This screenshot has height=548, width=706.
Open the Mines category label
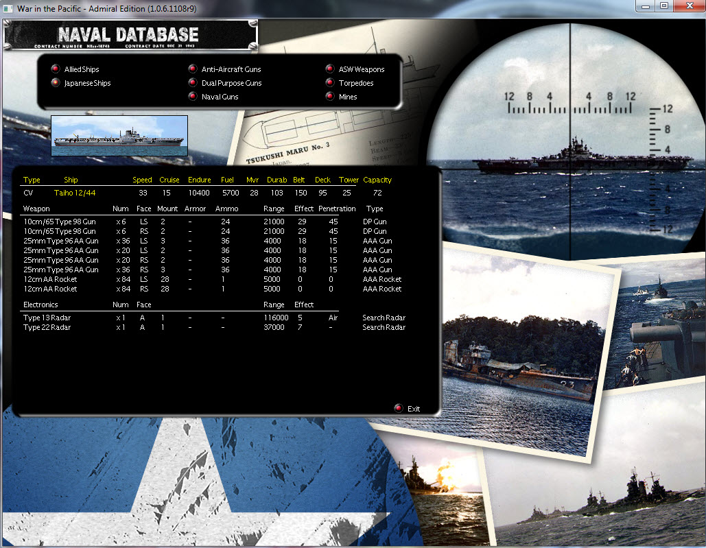coord(348,96)
